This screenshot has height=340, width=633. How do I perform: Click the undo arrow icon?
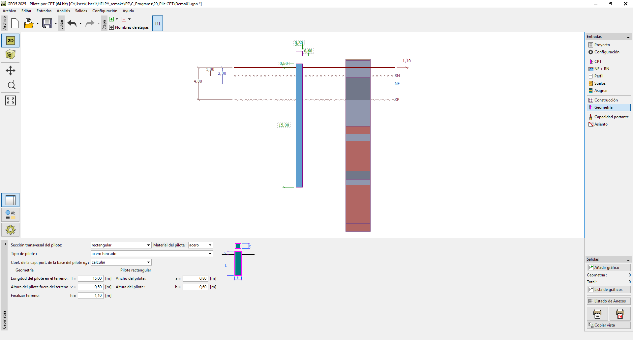[x=72, y=23]
